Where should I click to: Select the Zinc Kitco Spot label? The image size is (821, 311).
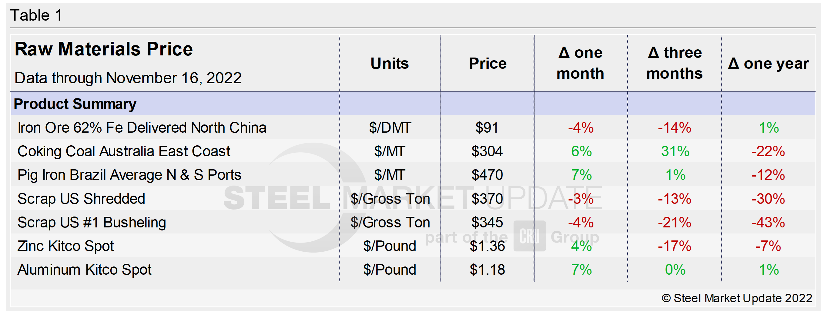(66, 246)
